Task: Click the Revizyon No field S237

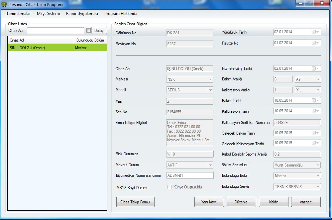Action: coord(190,44)
